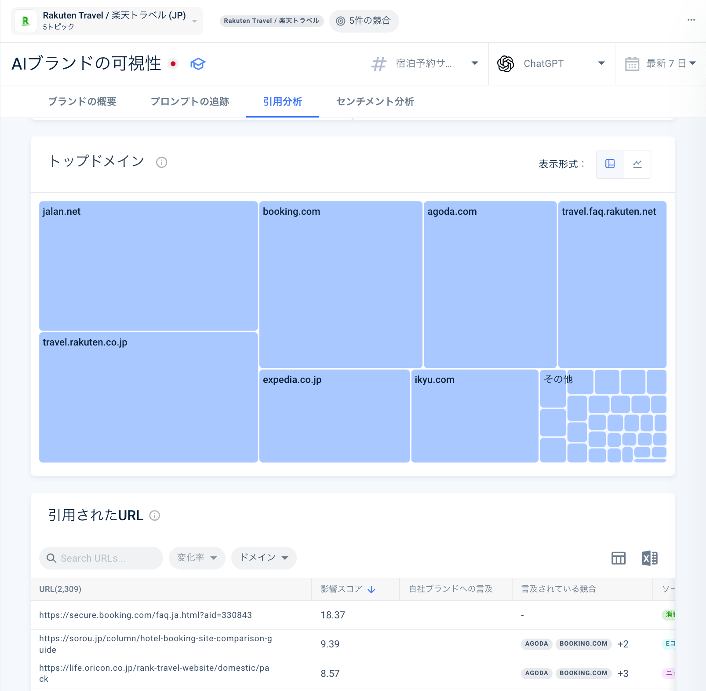This screenshot has height=691, width=706.
Task: Click the search magnifier icon in URL search
Action: [51, 558]
